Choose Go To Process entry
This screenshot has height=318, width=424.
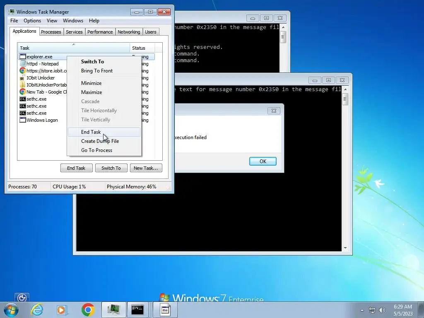(96, 150)
